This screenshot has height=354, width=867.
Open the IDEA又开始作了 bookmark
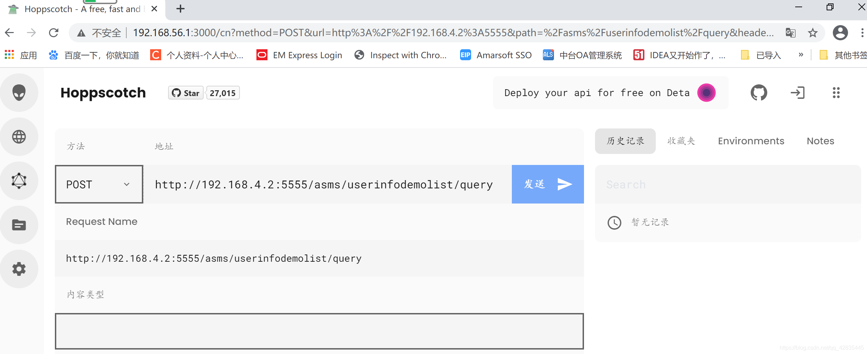tap(679, 55)
